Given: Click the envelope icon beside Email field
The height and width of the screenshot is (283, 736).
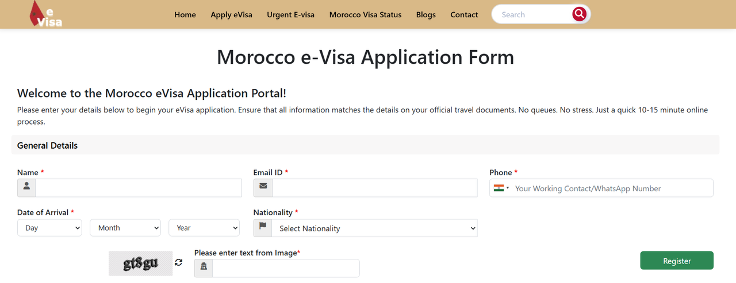Looking at the screenshot, I should pos(263,188).
